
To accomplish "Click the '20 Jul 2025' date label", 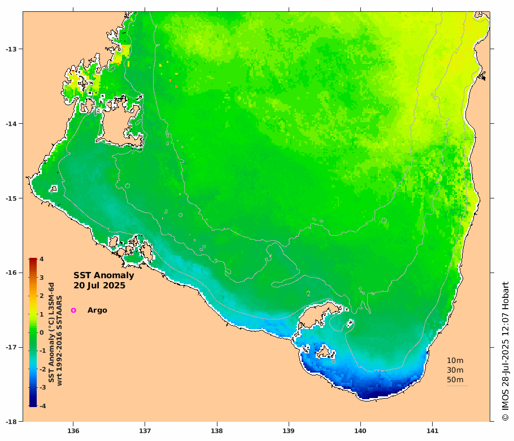I will [99, 286].
